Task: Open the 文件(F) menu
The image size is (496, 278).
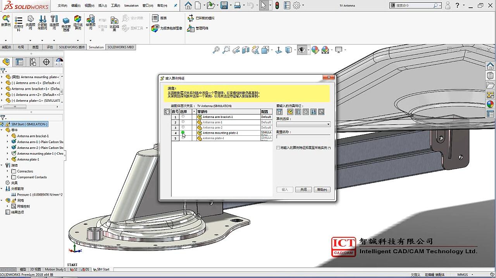Action: [62, 6]
